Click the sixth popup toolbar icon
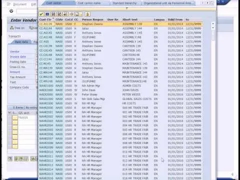This screenshot has width=240, height=180. point(71,14)
